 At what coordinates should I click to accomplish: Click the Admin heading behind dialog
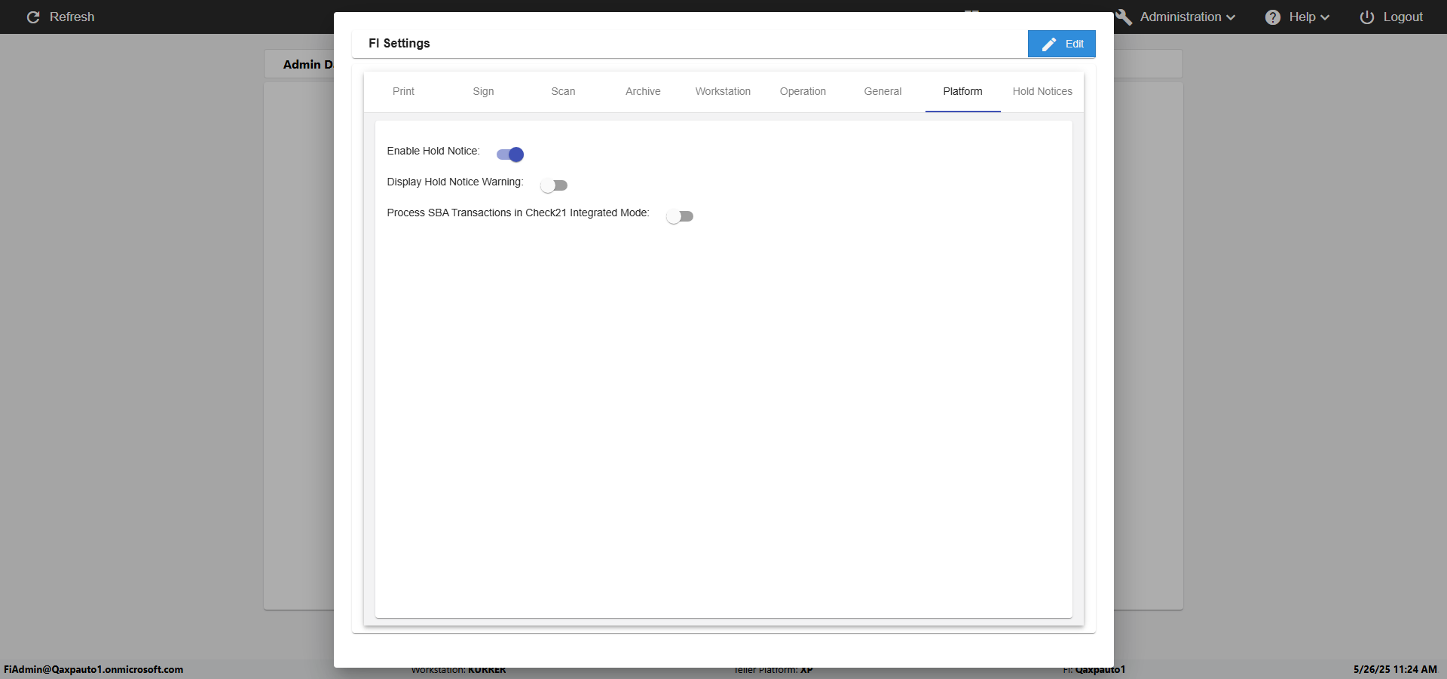point(307,65)
